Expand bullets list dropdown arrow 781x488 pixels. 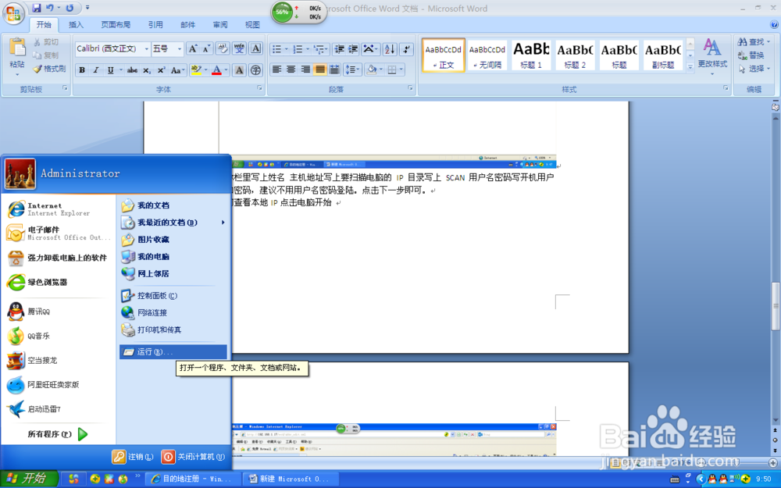coord(287,48)
